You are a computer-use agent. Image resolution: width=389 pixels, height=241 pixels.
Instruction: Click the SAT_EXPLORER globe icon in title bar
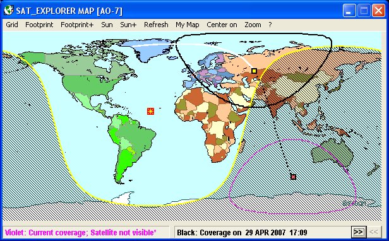point(9,11)
